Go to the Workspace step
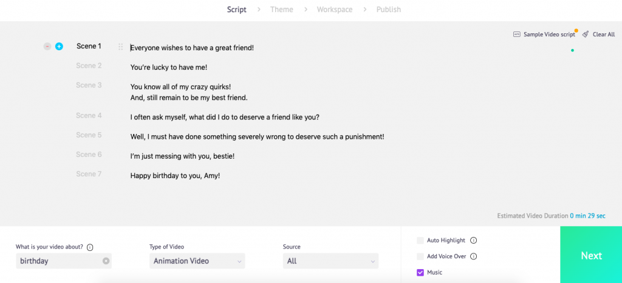This screenshot has height=283, width=622. click(x=335, y=10)
